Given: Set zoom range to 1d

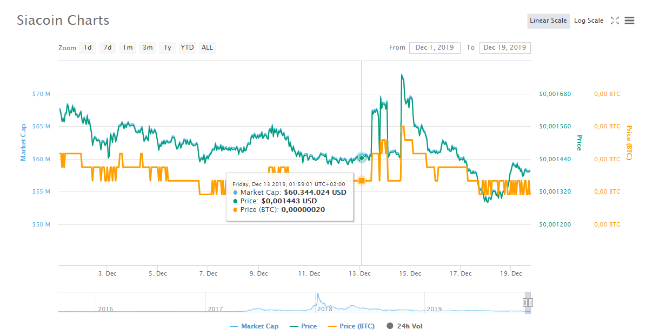Looking at the screenshot, I should [88, 47].
